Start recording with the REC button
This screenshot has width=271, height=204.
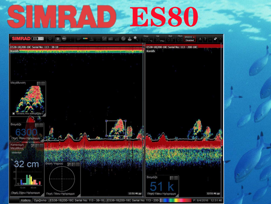click(x=64, y=39)
